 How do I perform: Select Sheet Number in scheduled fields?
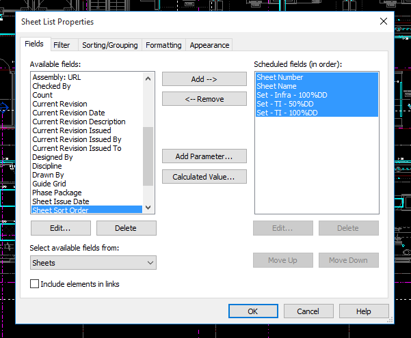pos(280,77)
